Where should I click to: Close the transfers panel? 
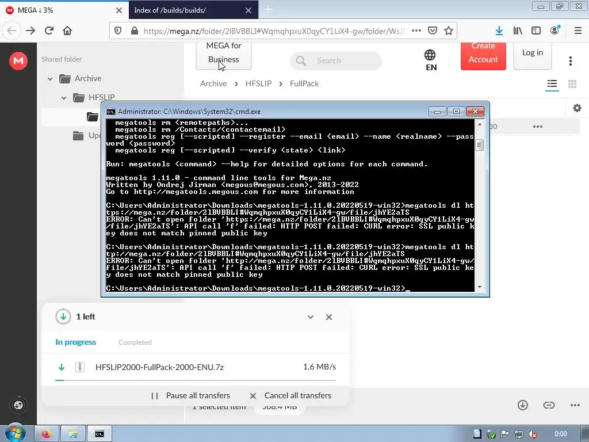[328, 317]
